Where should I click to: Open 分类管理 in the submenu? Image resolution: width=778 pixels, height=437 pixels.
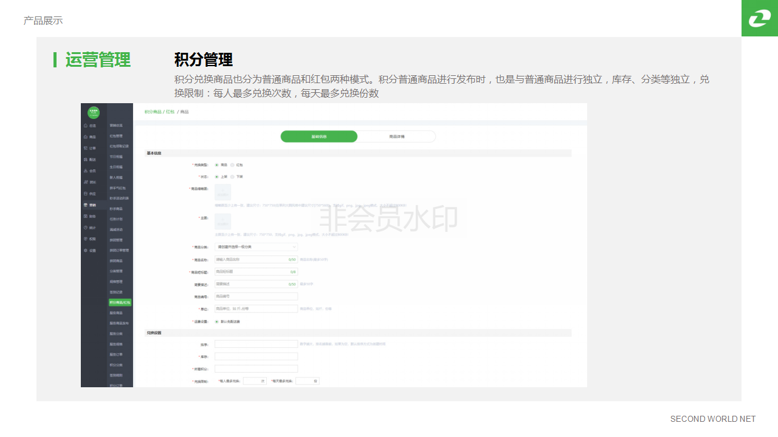(x=116, y=271)
